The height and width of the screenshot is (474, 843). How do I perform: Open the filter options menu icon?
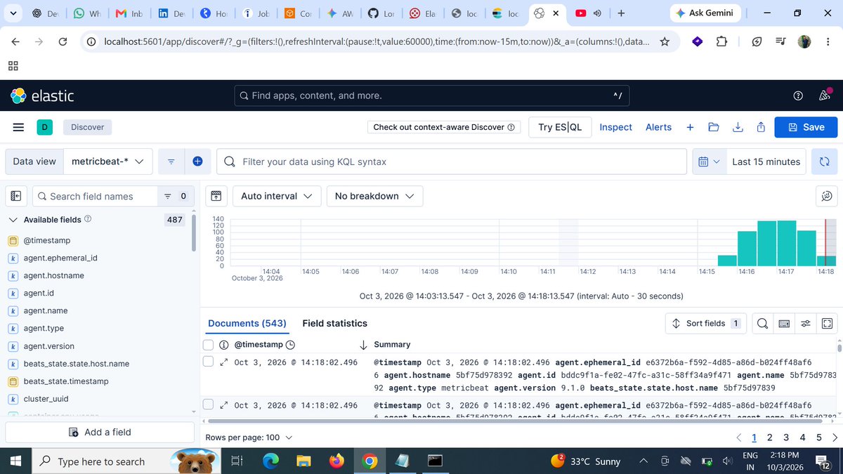pyautogui.click(x=171, y=162)
